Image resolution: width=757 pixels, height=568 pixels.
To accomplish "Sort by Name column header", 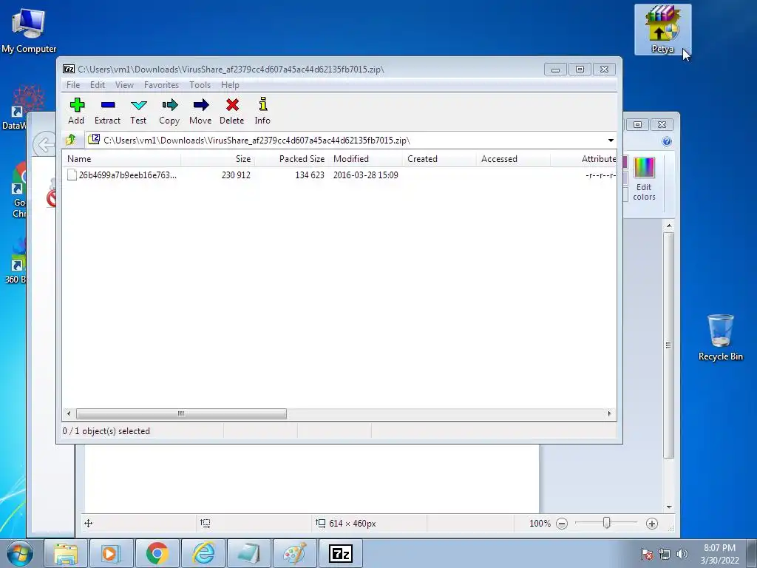I will coord(122,159).
